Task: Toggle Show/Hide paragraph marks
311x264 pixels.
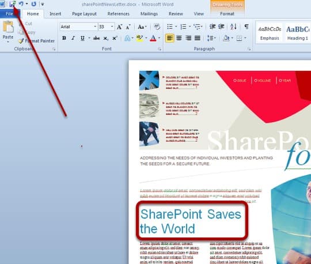Action: point(246,27)
